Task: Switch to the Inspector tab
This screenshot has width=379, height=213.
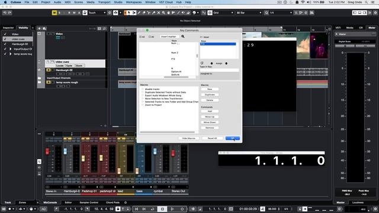Action: [x=8, y=28]
